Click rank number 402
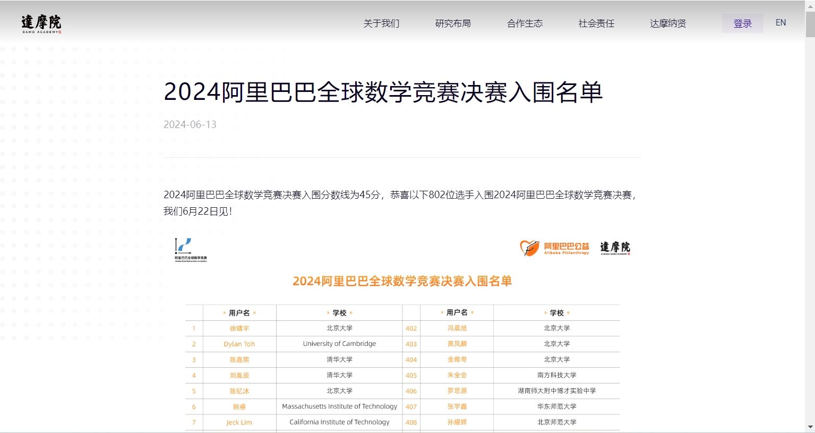The height and width of the screenshot is (433, 815). click(x=411, y=328)
